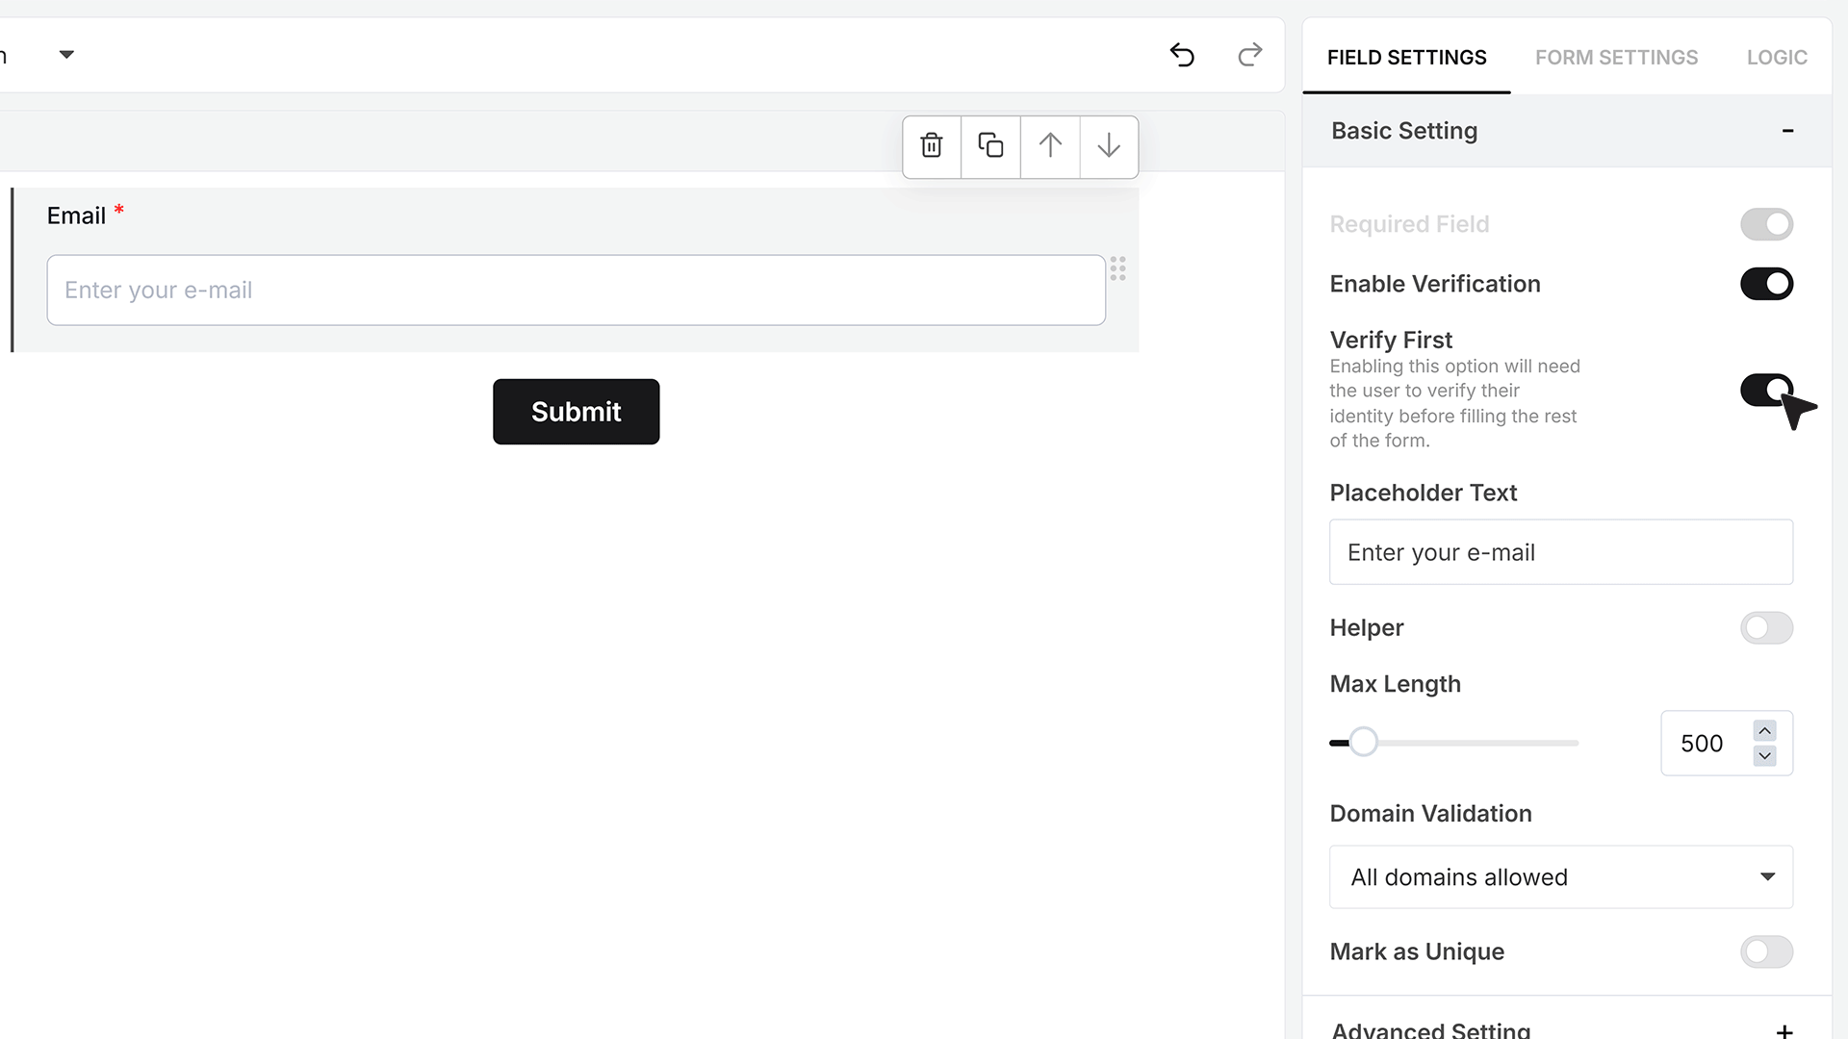Disable the Enable Verification switch
The width and height of the screenshot is (1848, 1039).
pyautogui.click(x=1766, y=284)
